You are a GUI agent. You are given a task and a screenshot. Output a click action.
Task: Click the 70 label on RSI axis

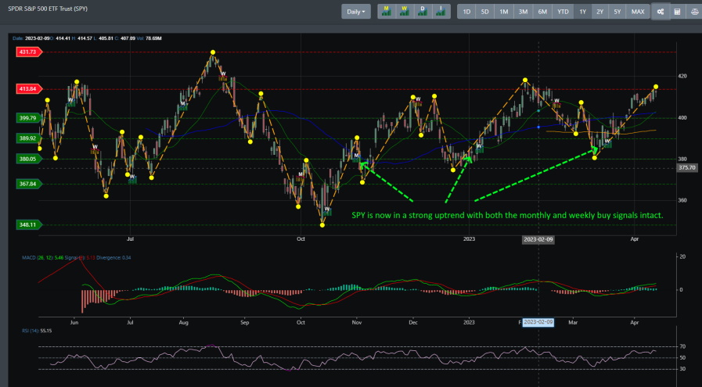682,346
